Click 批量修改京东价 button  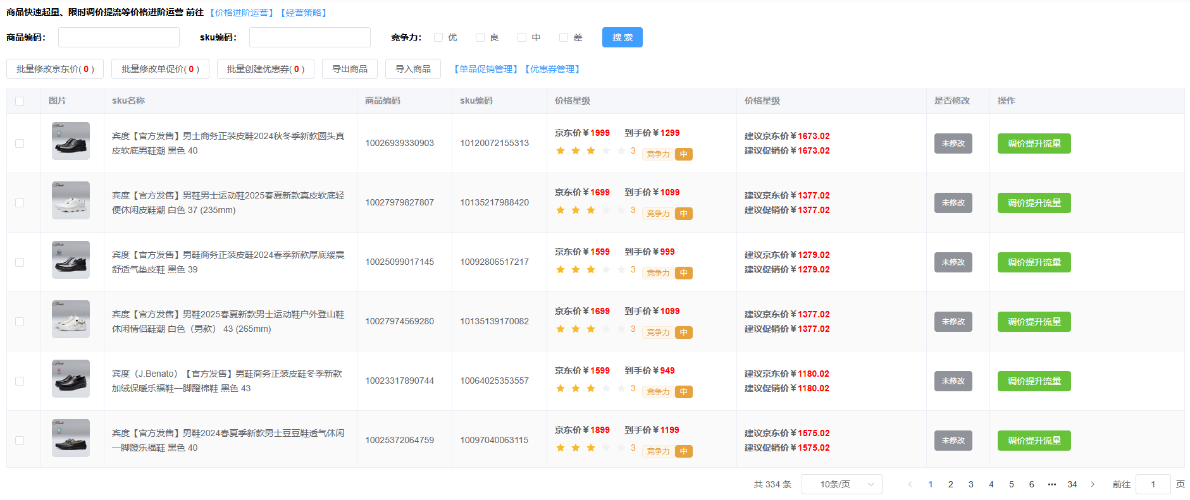point(54,69)
